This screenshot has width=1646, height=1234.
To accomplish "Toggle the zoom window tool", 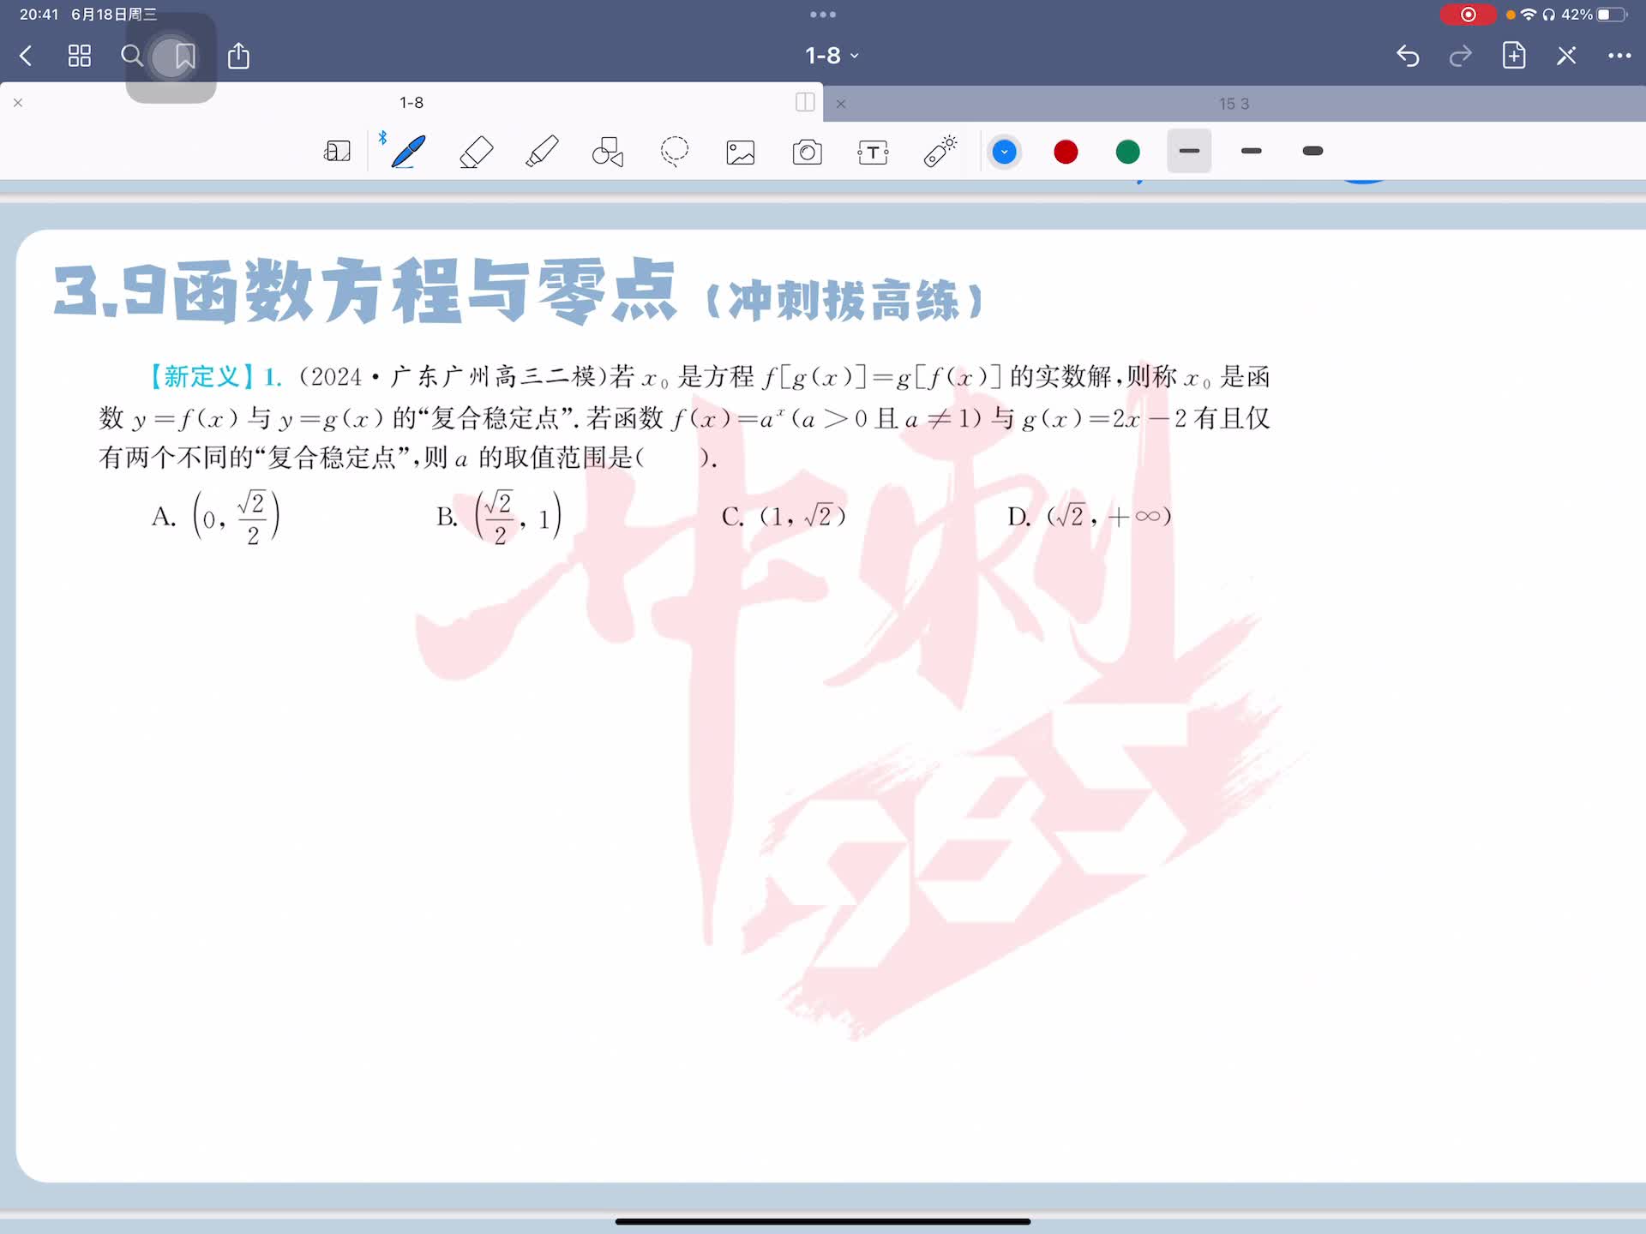I will tap(337, 152).
